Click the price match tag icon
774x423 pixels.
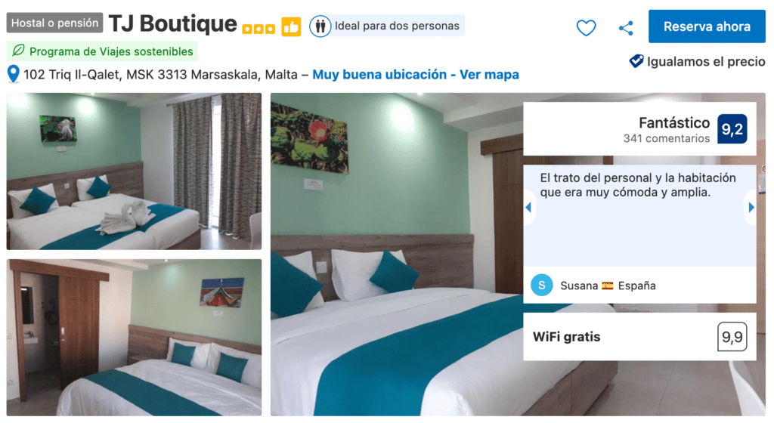pos(636,61)
